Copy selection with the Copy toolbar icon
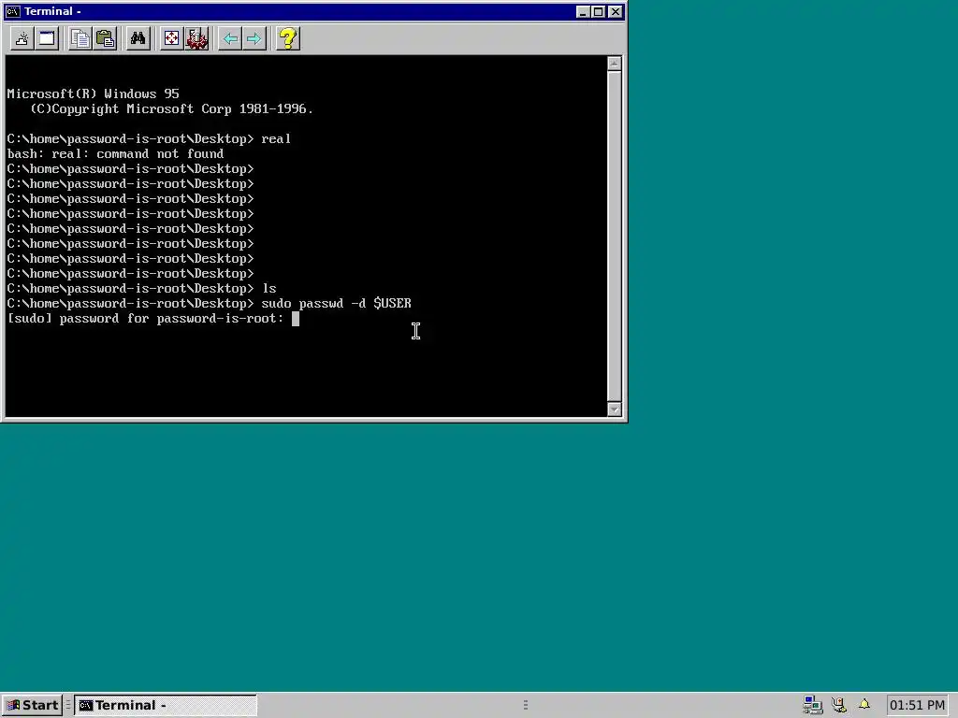958x718 pixels. tap(80, 39)
